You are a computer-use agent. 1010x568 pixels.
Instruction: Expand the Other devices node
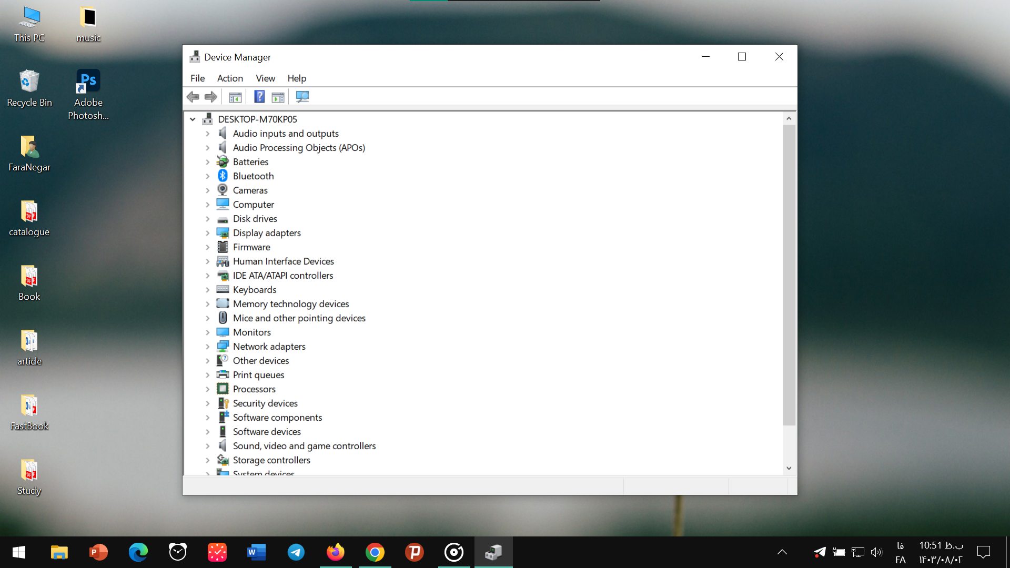207,361
